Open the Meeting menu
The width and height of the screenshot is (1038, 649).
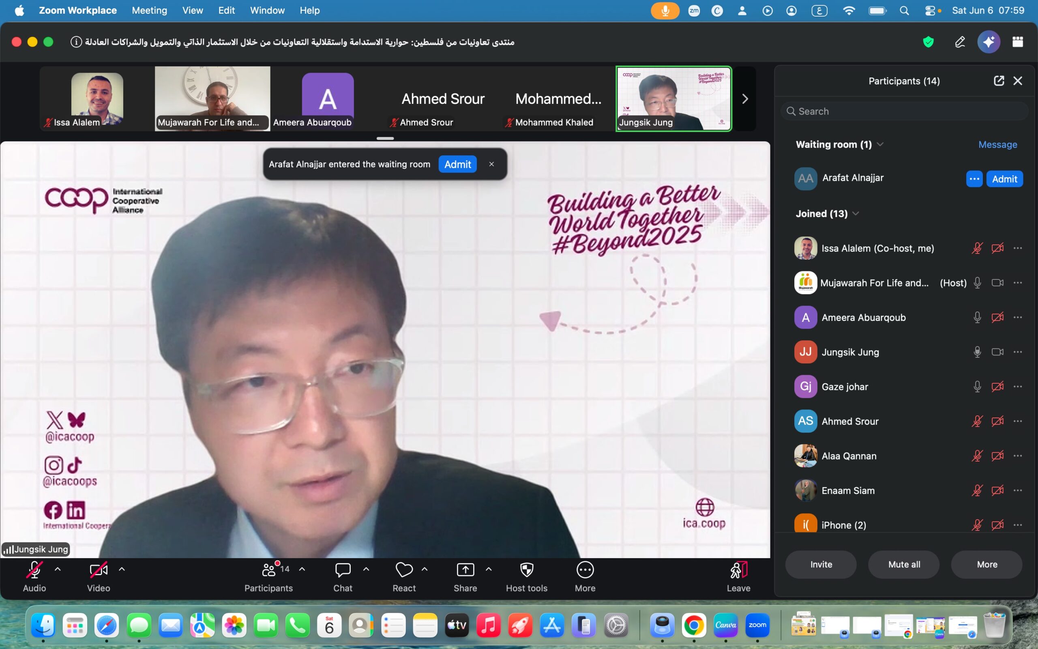click(x=149, y=10)
